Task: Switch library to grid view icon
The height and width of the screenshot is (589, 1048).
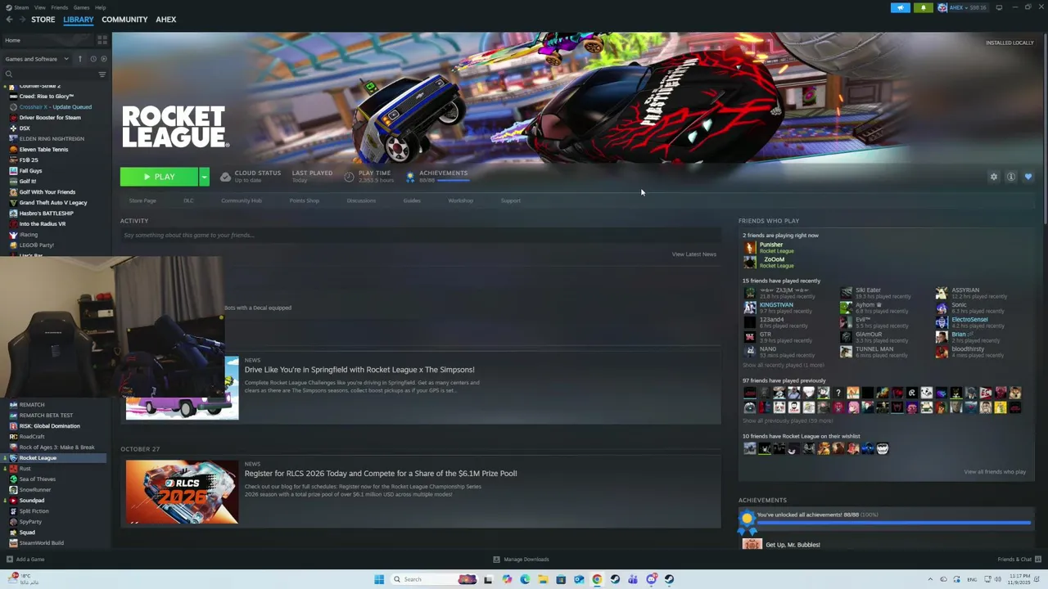Action: (x=102, y=39)
